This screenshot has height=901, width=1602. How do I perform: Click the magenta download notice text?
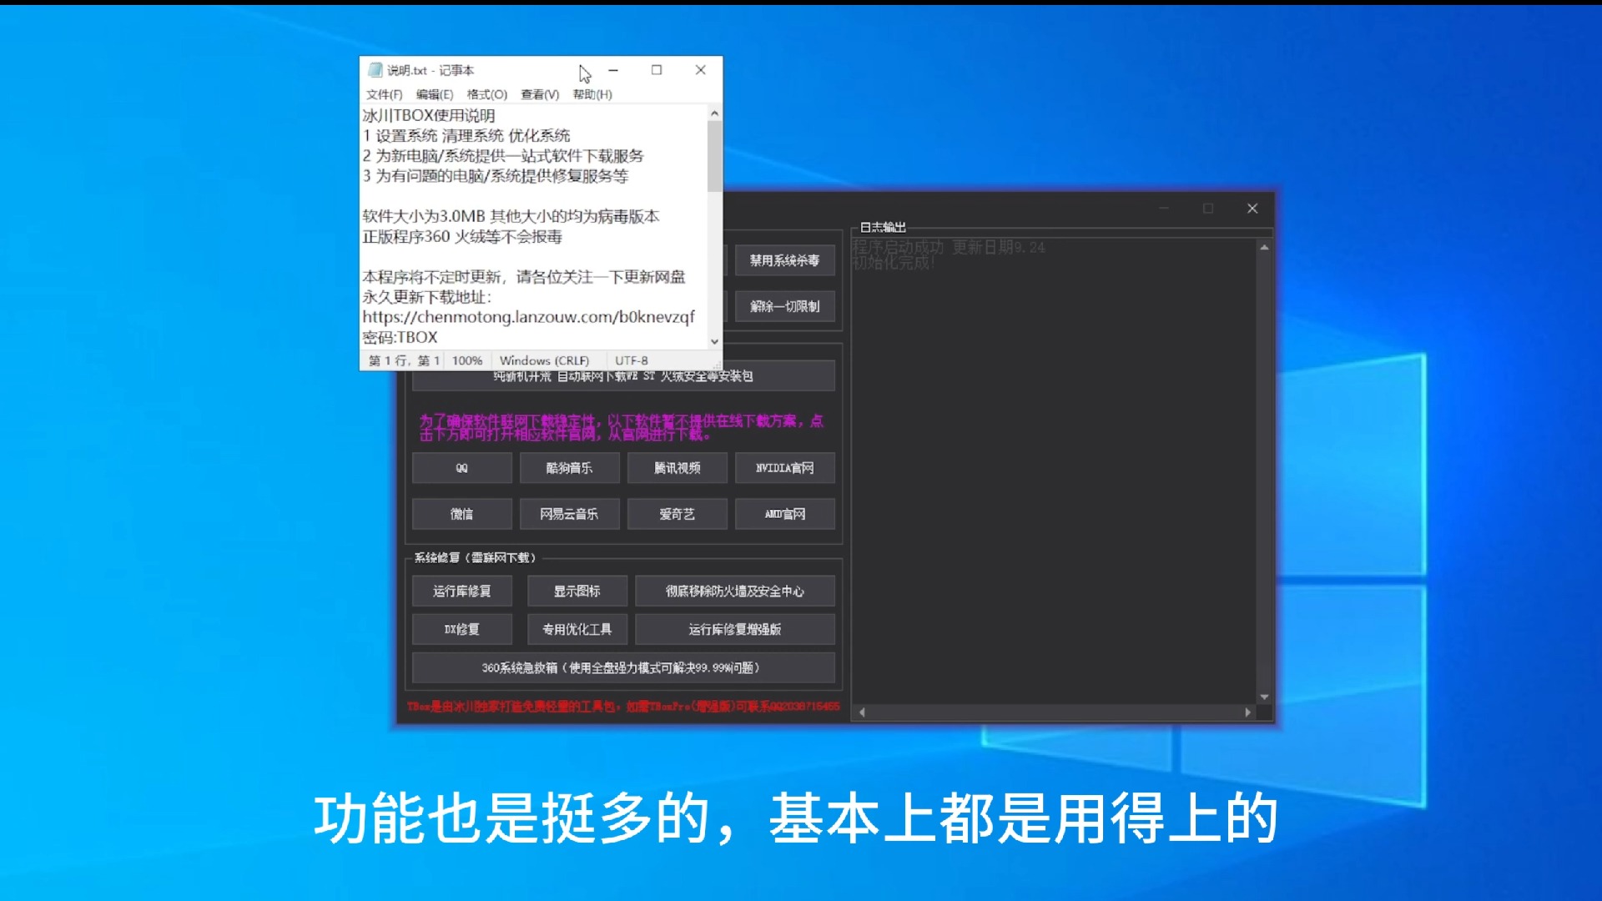622,427
